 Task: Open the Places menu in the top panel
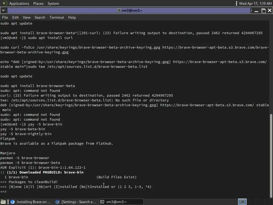click(x=38, y=3)
